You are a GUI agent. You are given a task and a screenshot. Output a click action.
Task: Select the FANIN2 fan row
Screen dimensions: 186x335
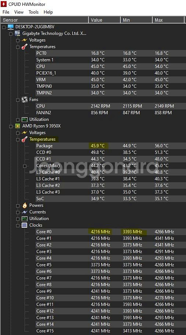coord(110,113)
